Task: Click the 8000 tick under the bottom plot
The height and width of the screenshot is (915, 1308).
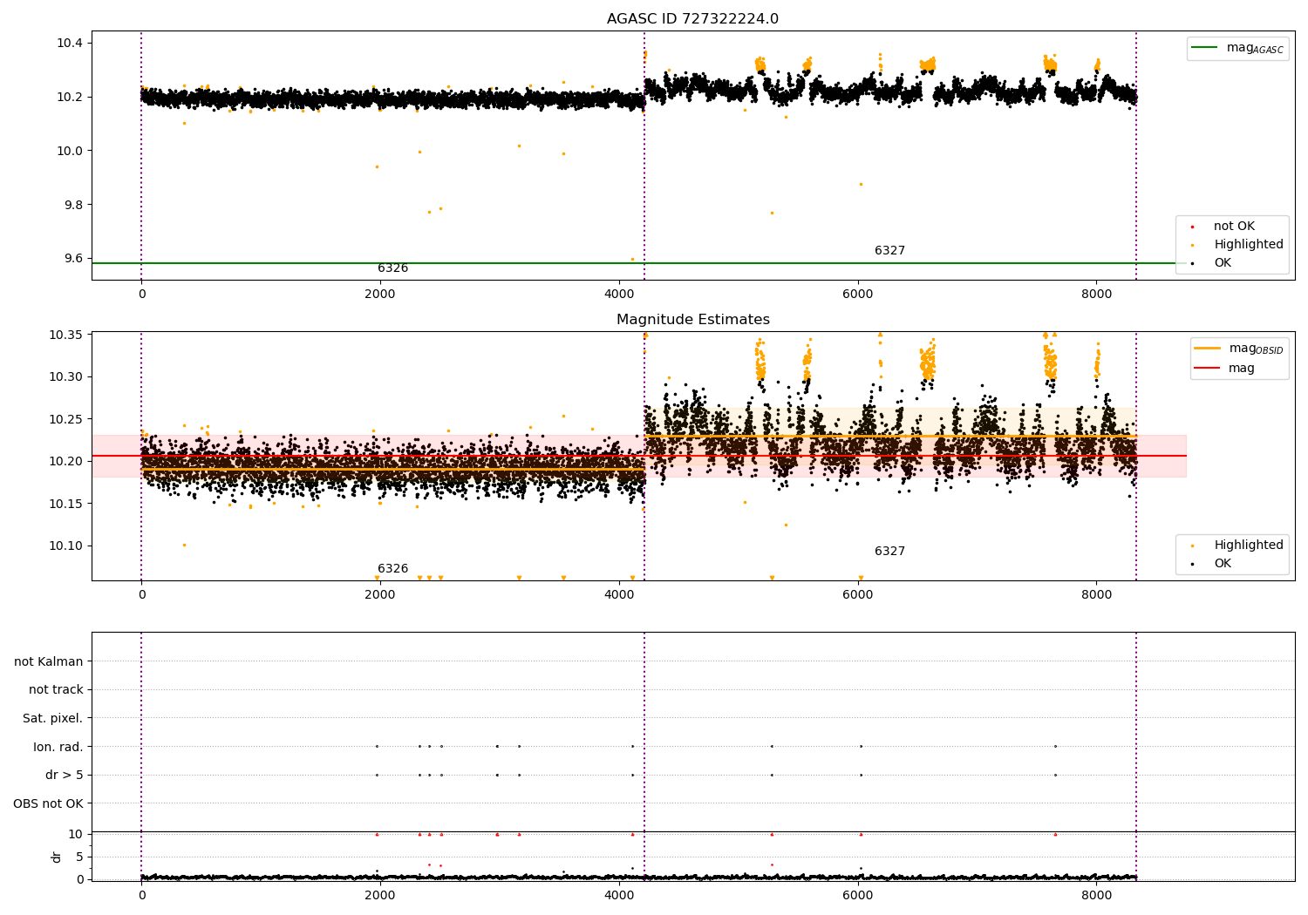Action: click(x=1096, y=895)
